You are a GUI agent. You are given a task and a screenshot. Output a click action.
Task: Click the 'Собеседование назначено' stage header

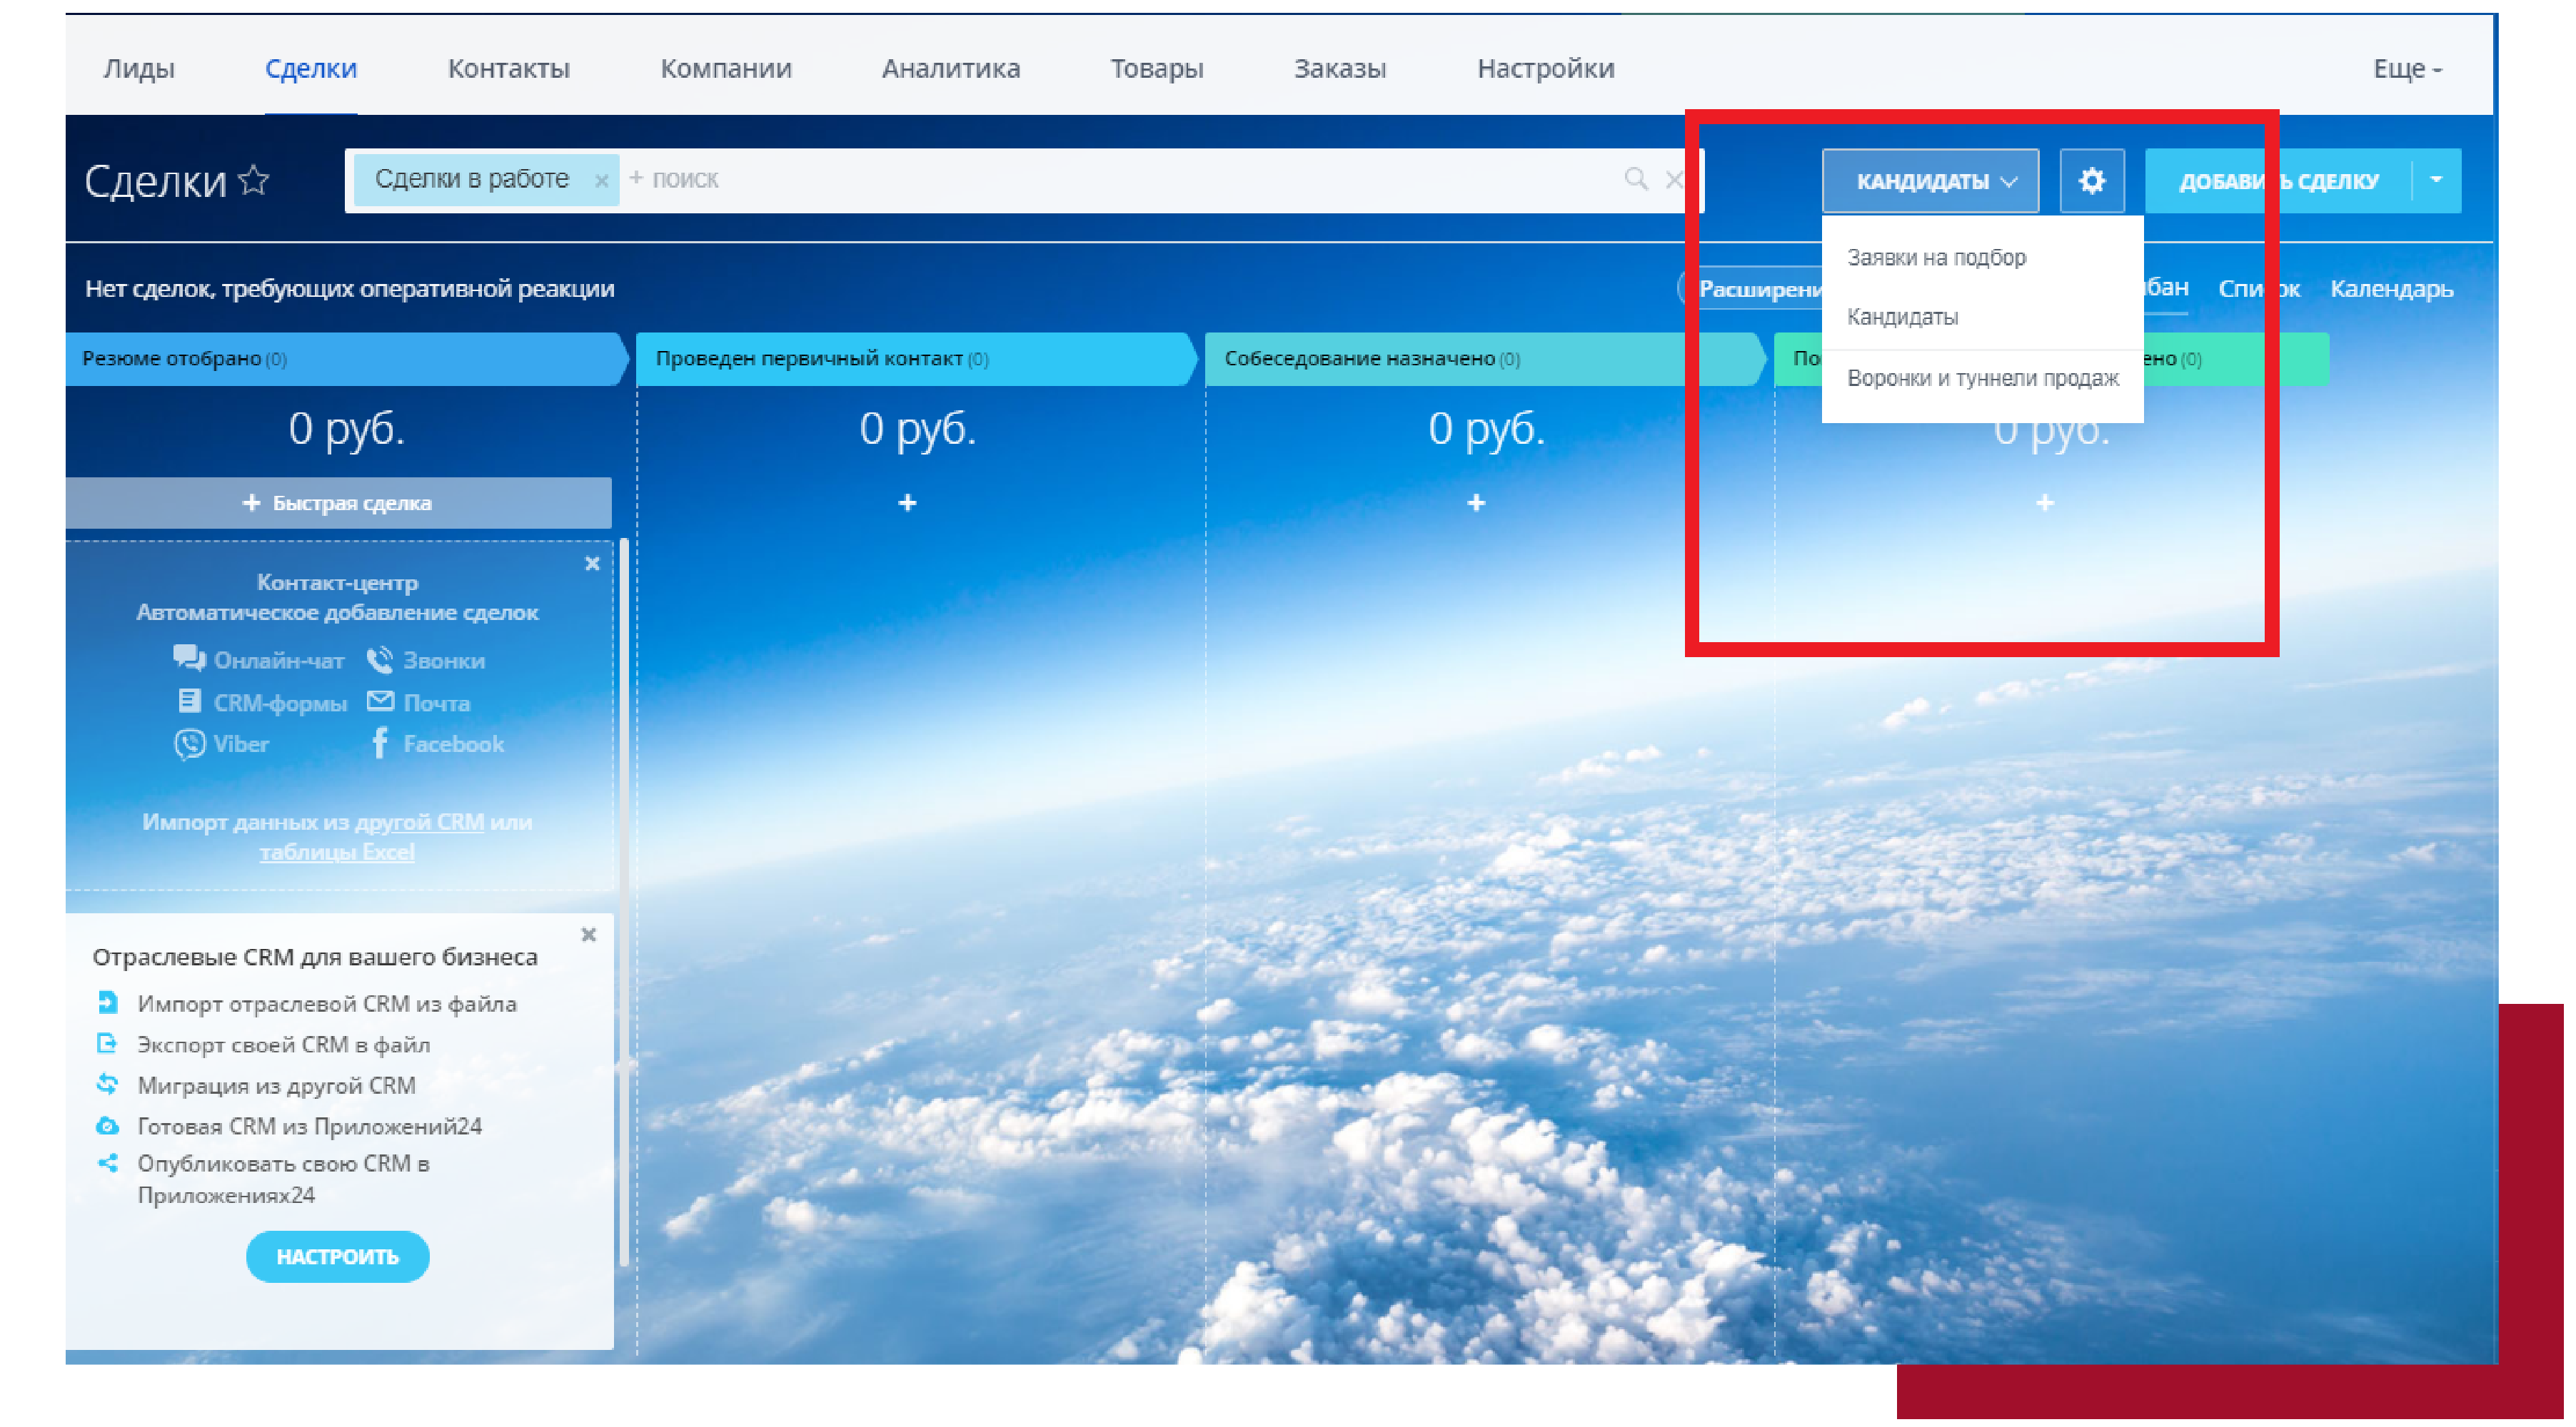point(1484,359)
